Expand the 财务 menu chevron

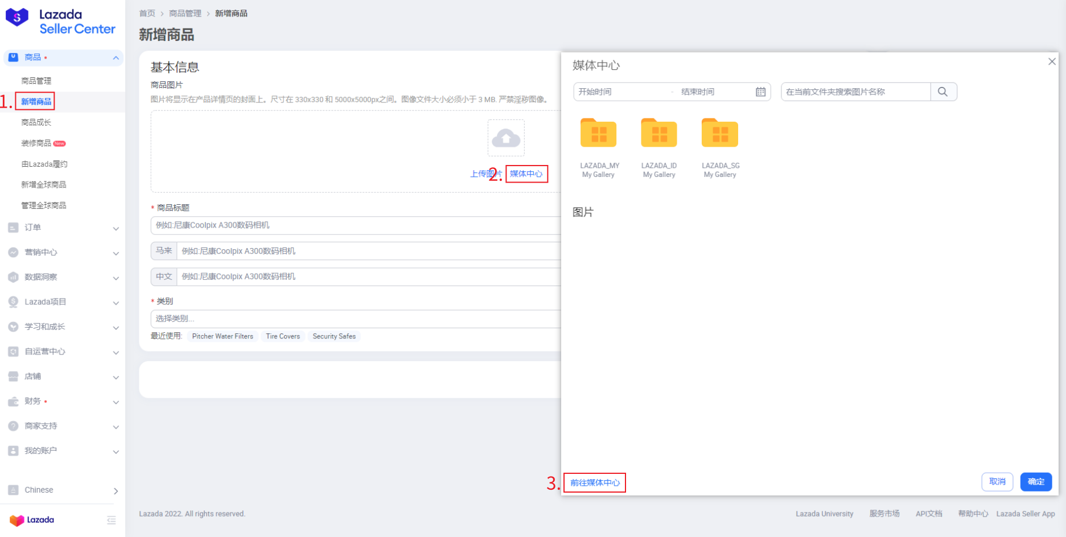click(x=116, y=403)
